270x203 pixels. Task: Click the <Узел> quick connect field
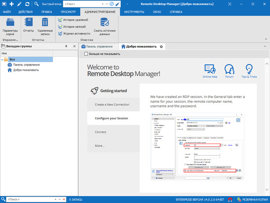[x=82, y=4]
